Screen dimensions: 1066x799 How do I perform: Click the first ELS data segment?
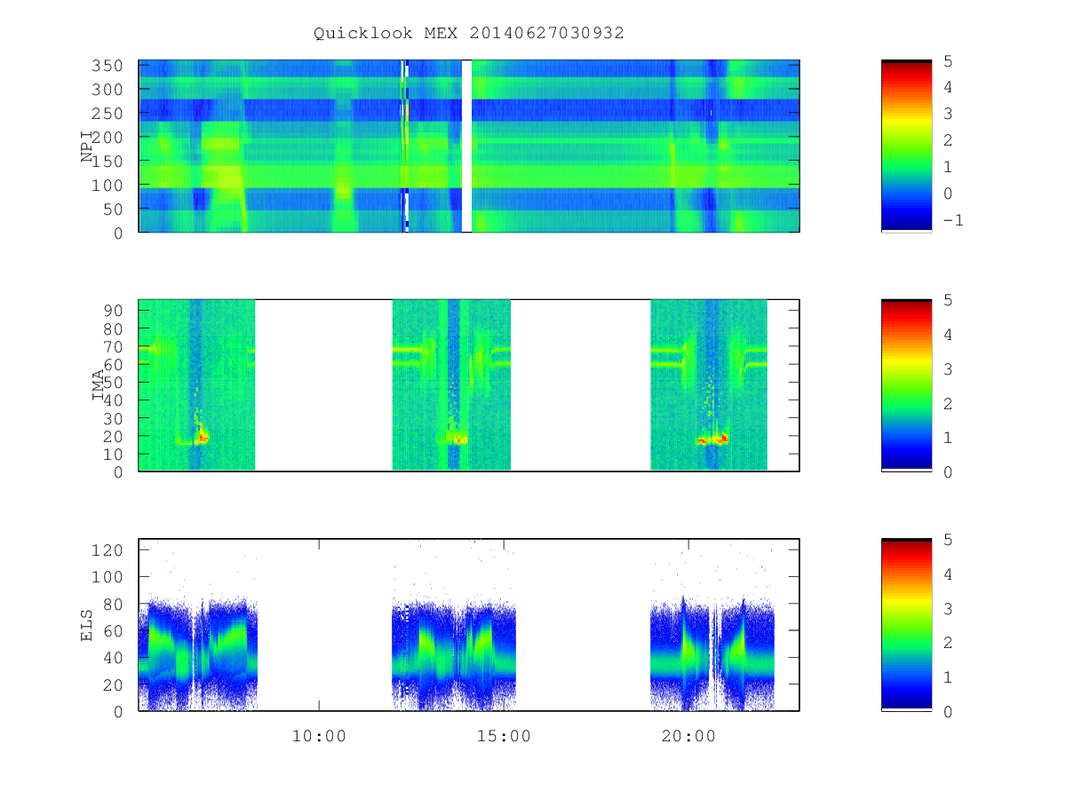198,653
